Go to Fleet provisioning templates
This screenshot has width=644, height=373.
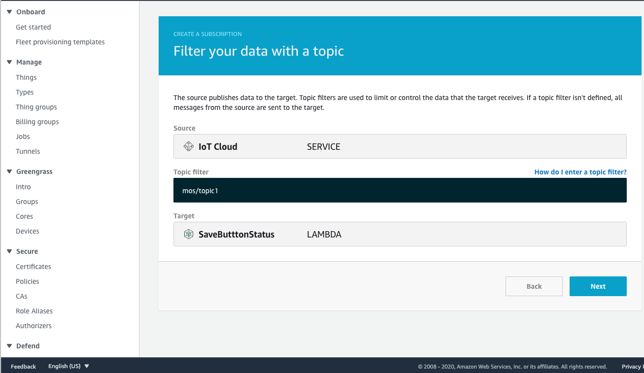click(x=60, y=41)
